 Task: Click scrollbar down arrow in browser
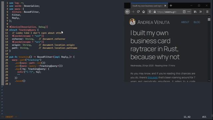209,81
